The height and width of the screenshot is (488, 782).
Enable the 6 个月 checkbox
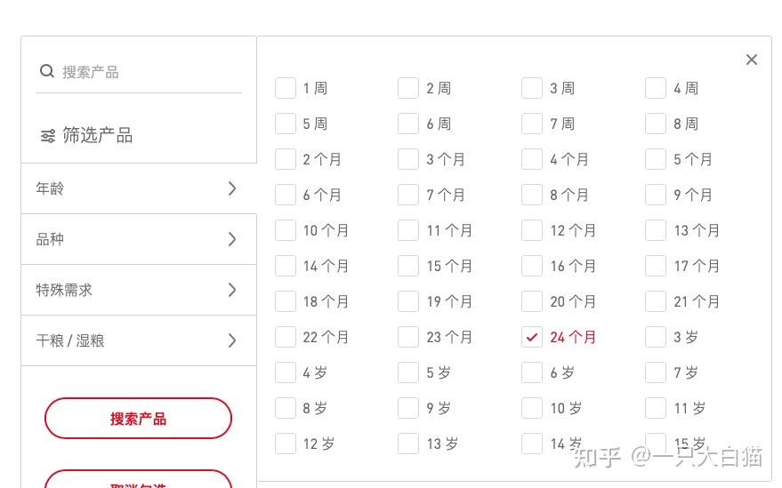(x=286, y=195)
